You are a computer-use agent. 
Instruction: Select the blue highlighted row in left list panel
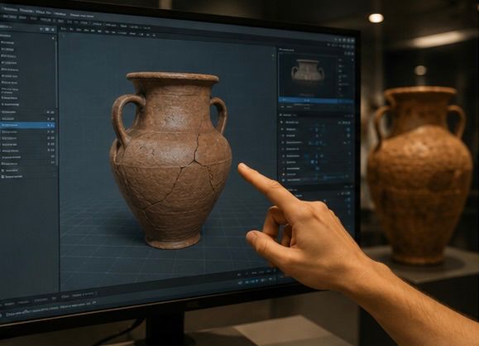pos(27,125)
